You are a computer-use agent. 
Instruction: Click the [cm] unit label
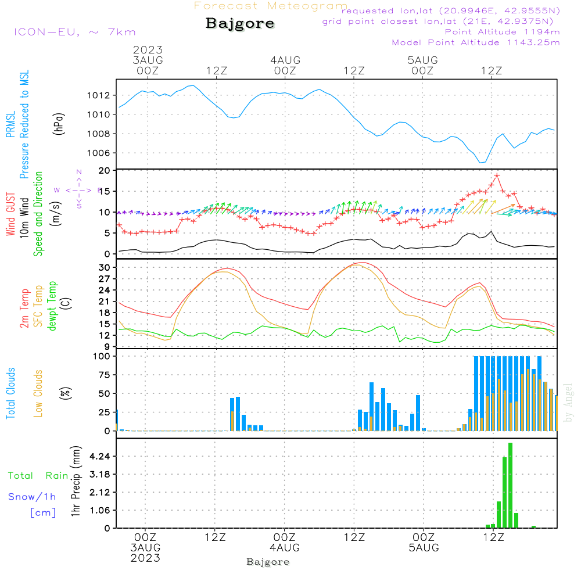(43, 512)
